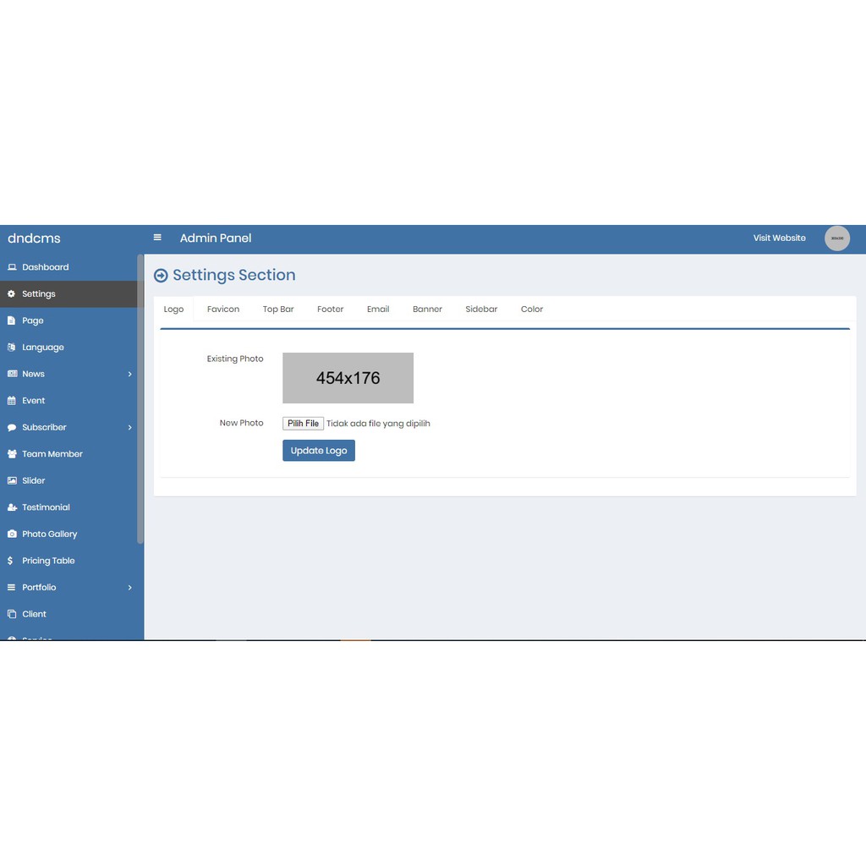Switch to the Favicon tab

(223, 310)
